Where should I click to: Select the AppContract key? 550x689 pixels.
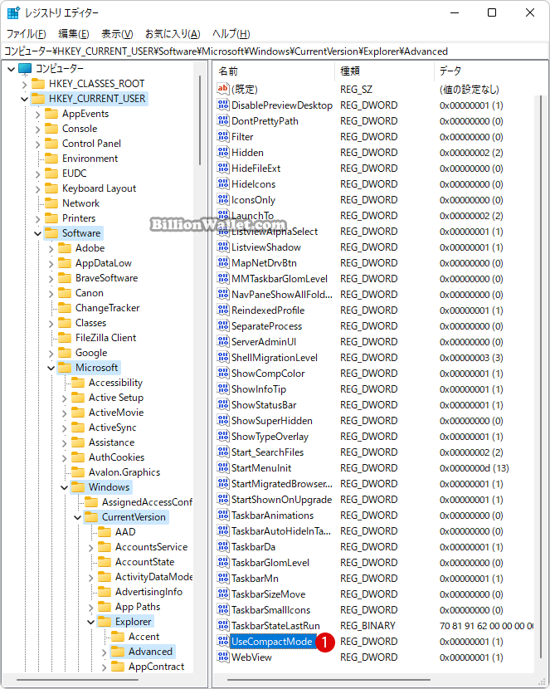[156, 666]
